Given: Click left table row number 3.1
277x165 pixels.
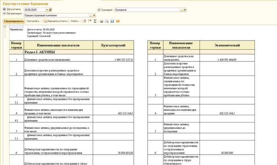Looking at the screenshot, I should pyautogui.click(x=16, y=103).
